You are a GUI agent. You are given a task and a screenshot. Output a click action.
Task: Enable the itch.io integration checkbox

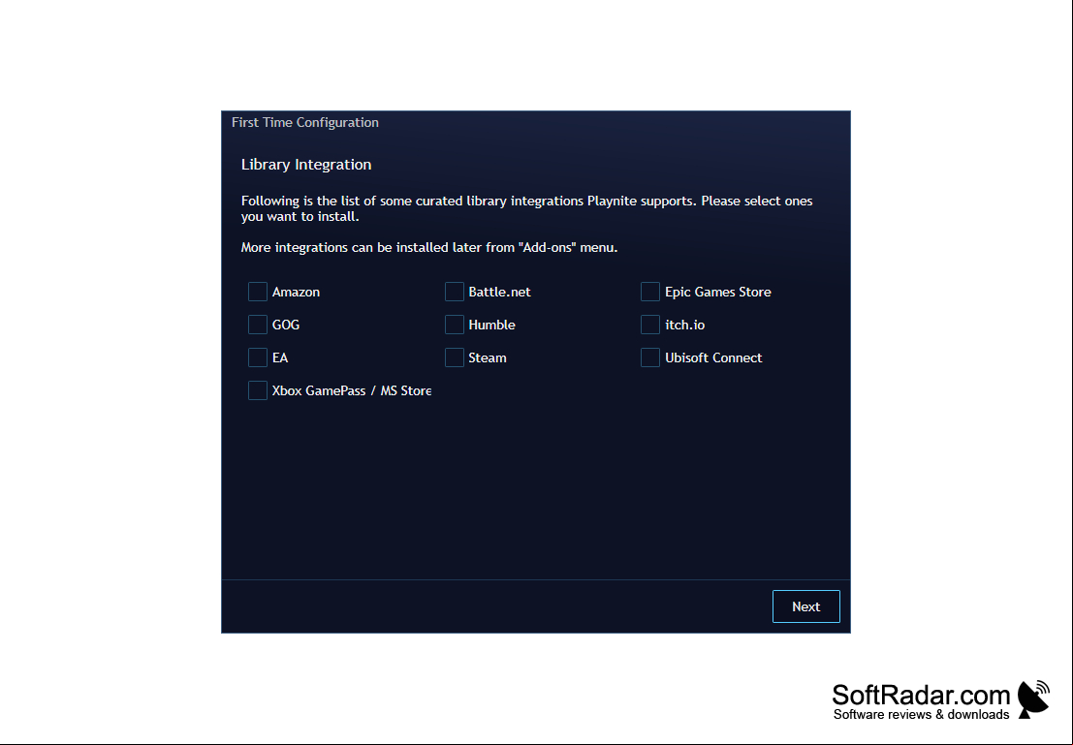(x=650, y=325)
